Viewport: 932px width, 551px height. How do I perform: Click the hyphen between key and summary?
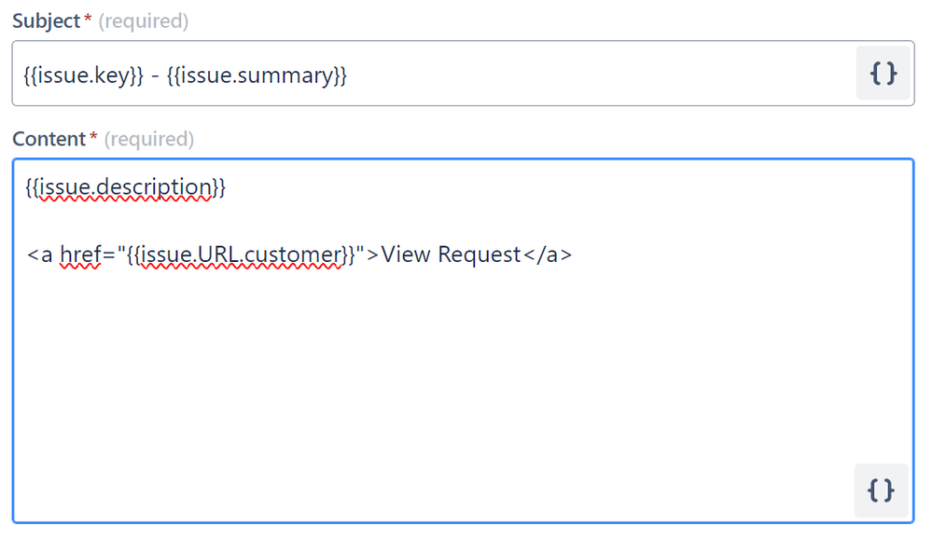coord(155,76)
